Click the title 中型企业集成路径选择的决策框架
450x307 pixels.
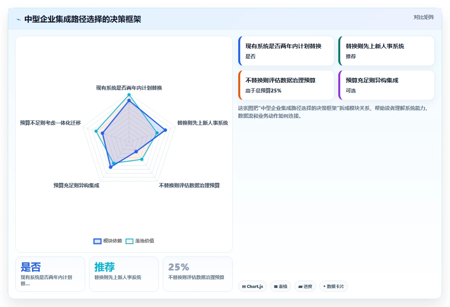point(83,19)
